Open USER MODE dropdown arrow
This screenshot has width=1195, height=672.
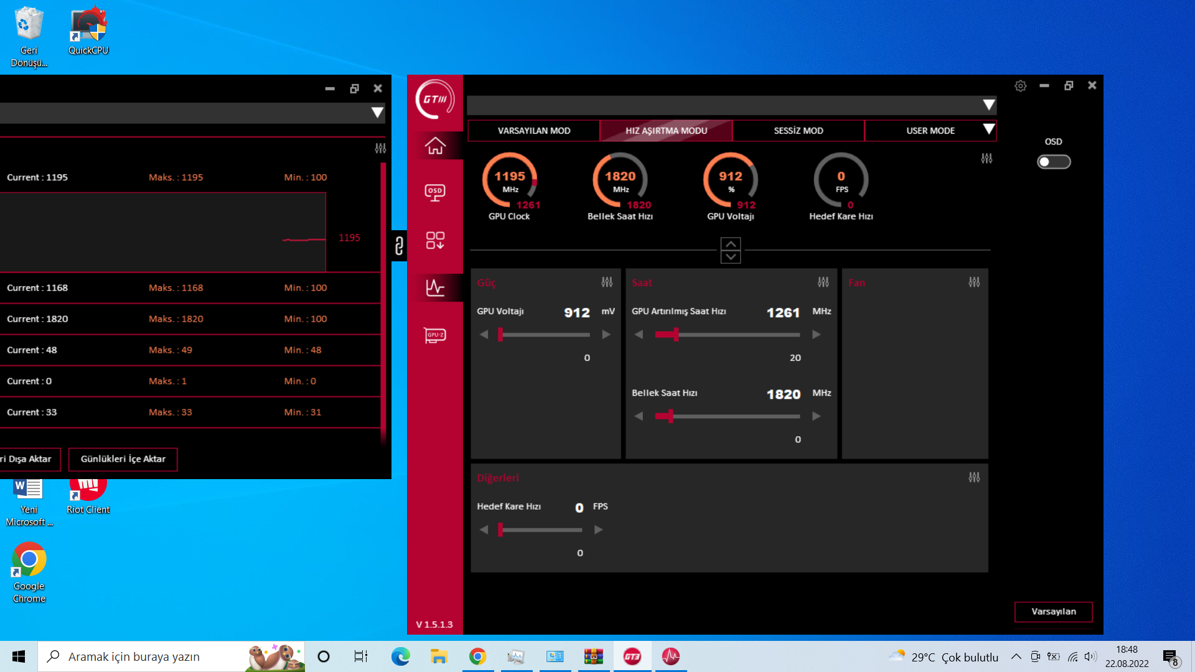point(988,129)
